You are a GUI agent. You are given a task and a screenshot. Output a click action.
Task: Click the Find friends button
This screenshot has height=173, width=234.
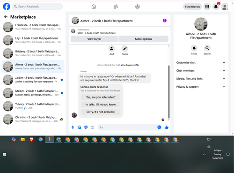point(192,7)
